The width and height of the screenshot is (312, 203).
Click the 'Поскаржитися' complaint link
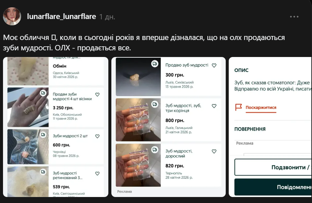point(261,108)
